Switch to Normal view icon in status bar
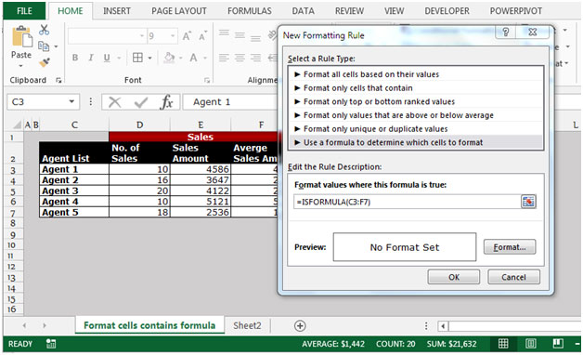Screen dimensions: 583x355 tap(503, 344)
